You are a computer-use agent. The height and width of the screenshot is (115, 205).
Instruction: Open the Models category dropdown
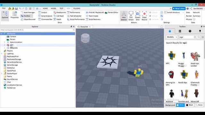[172, 37]
